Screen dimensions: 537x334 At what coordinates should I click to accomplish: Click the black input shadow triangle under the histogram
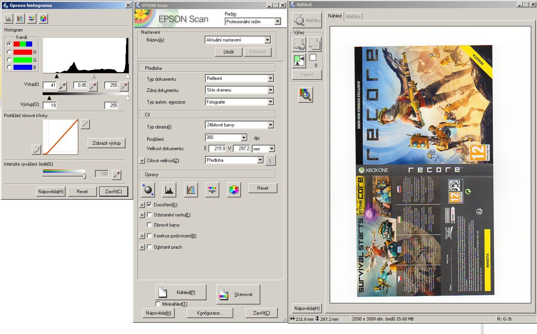pyautogui.click(x=57, y=76)
